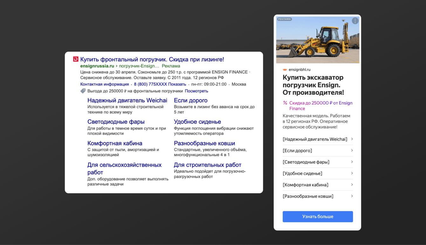This screenshot has width=426, height=245.
Task: Click the Выгода до 250000 ₽ на фронтальные погрузчики text
Action: pyautogui.click(x=135, y=91)
